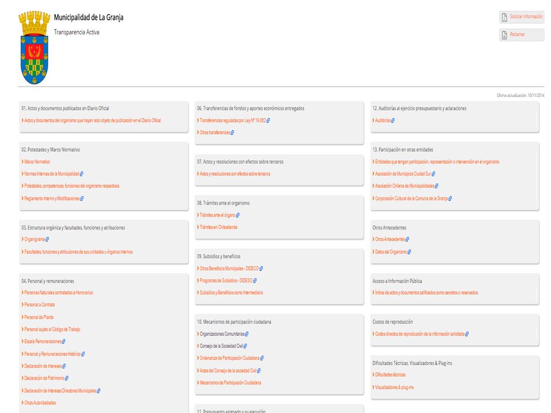Viewport: 551px width, 413px height.
Task: Click the '09. Subsidios y beneficios' section title
Action: coord(219,256)
